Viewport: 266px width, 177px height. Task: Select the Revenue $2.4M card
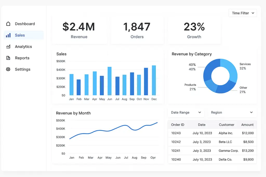79,30
